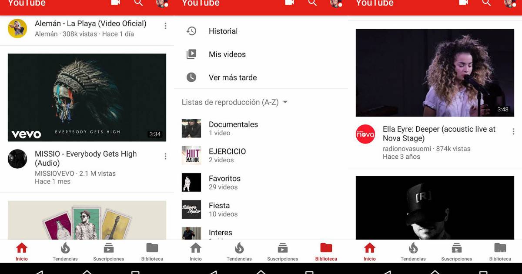522x274 pixels.
Task: Tap the camera icon above the Historial list
Action: [x=289, y=3]
